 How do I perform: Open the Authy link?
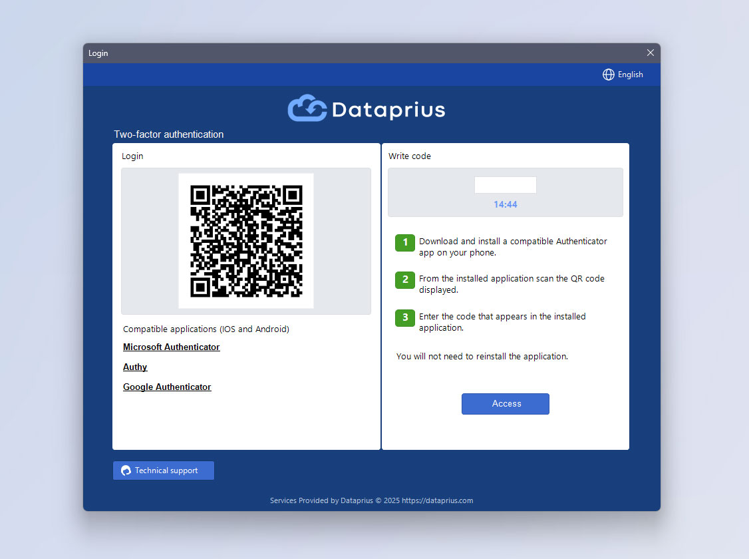point(135,367)
